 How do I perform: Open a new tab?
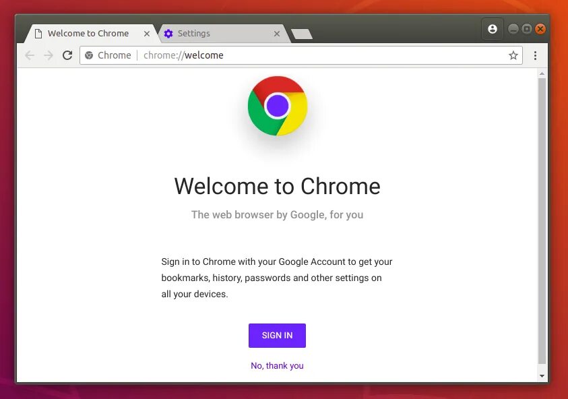[x=302, y=34]
